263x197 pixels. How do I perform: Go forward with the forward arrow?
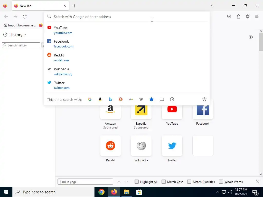click(15, 17)
